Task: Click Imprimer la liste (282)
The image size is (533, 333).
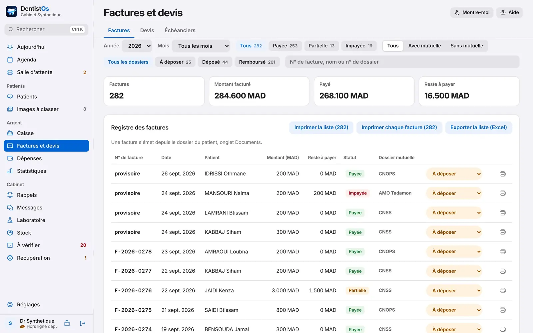Action: click(321, 128)
